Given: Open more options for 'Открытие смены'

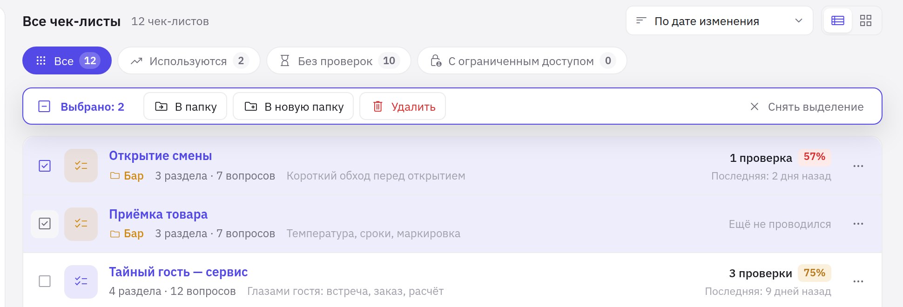Looking at the screenshot, I should pos(858,166).
